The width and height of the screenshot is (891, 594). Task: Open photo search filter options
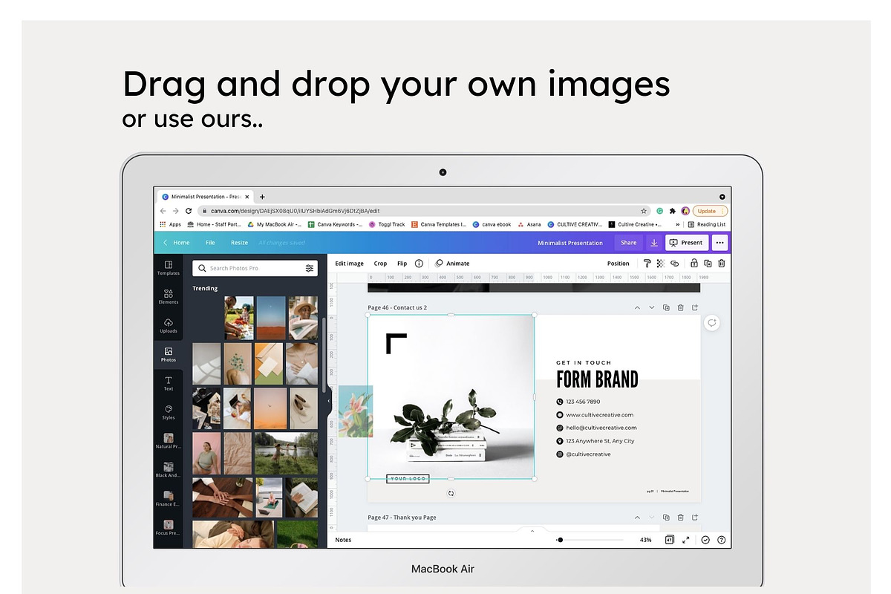(310, 268)
